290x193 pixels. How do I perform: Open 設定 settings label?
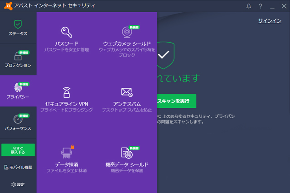pos(21,184)
